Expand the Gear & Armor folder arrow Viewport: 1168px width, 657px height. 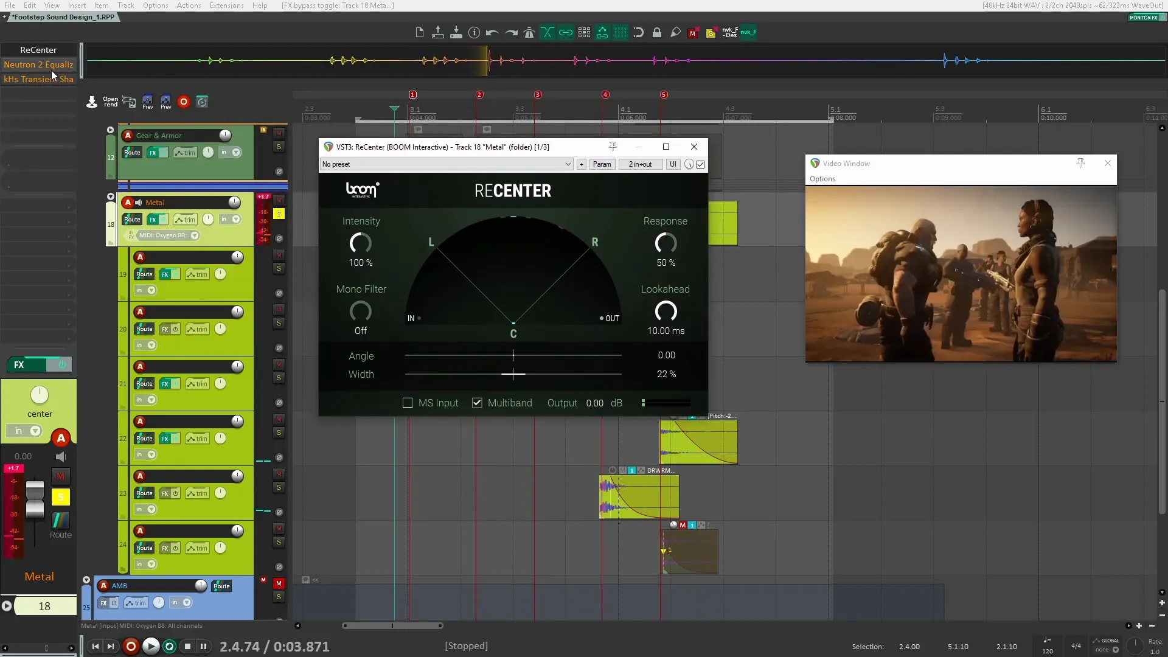(x=111, y=130)
